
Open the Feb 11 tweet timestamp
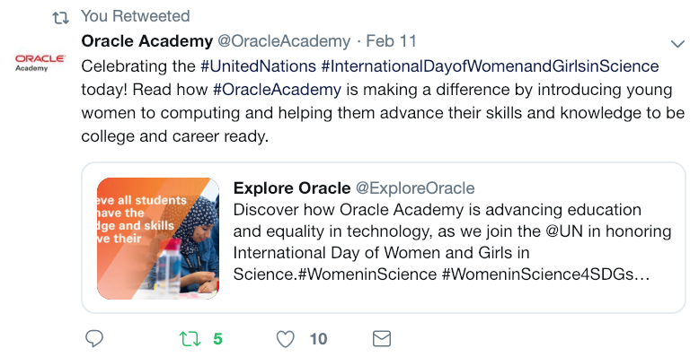coord(391,41)
